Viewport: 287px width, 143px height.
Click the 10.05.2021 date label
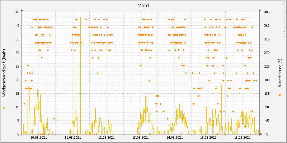pos(38,137)
